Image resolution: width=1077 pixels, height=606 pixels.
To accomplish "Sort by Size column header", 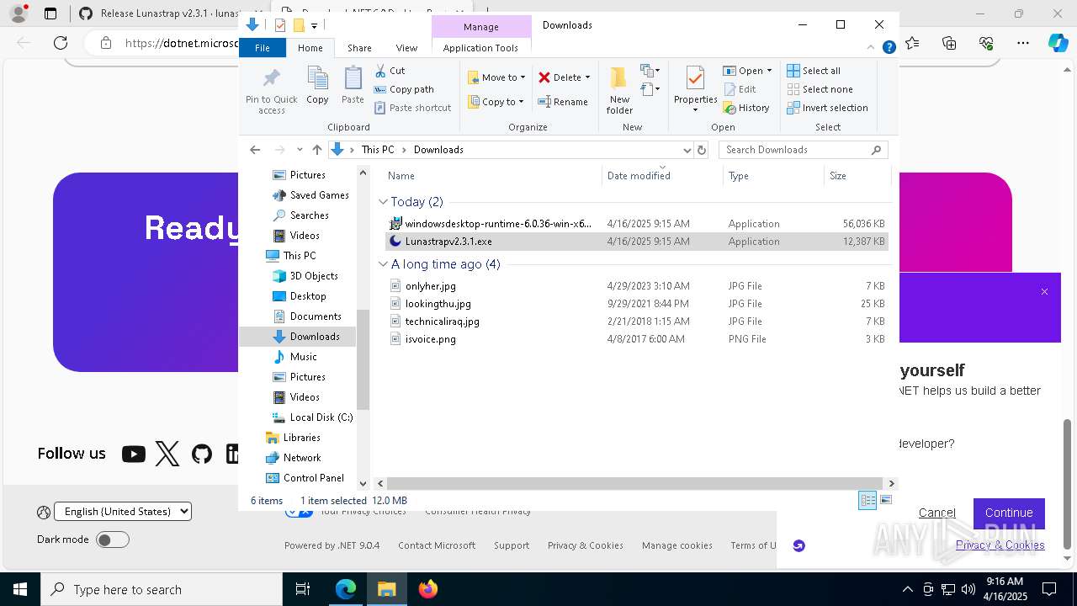I will coord(857,176).
